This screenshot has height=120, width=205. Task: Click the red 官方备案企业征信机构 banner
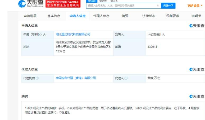63,4
